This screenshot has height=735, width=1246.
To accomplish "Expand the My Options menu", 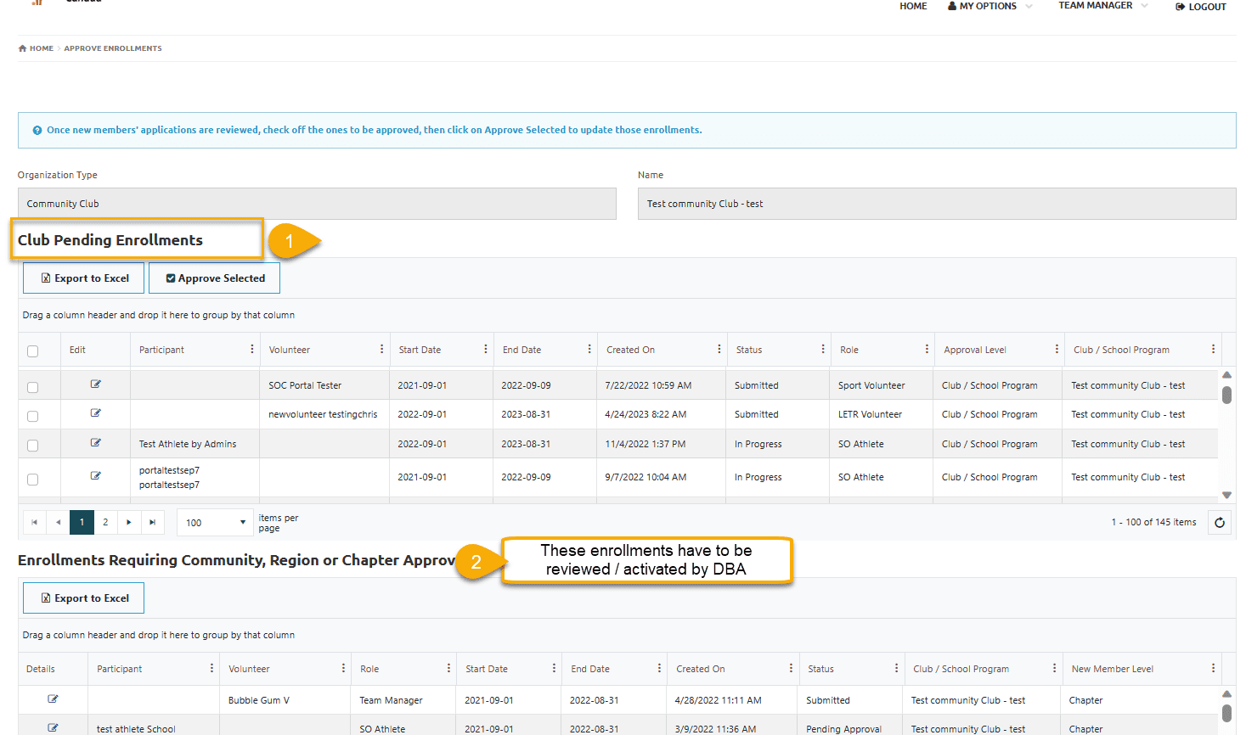I will pos(990,6).
